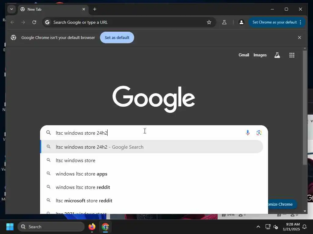
Task: Search by image with Google Lens
Action: click(x=259, y=133)
